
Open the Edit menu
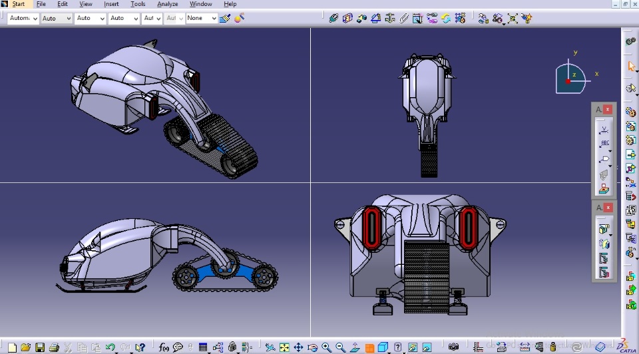point(63,4)
